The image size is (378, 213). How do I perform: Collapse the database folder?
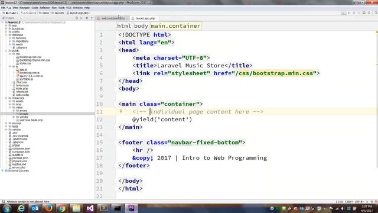coord(6,35)
